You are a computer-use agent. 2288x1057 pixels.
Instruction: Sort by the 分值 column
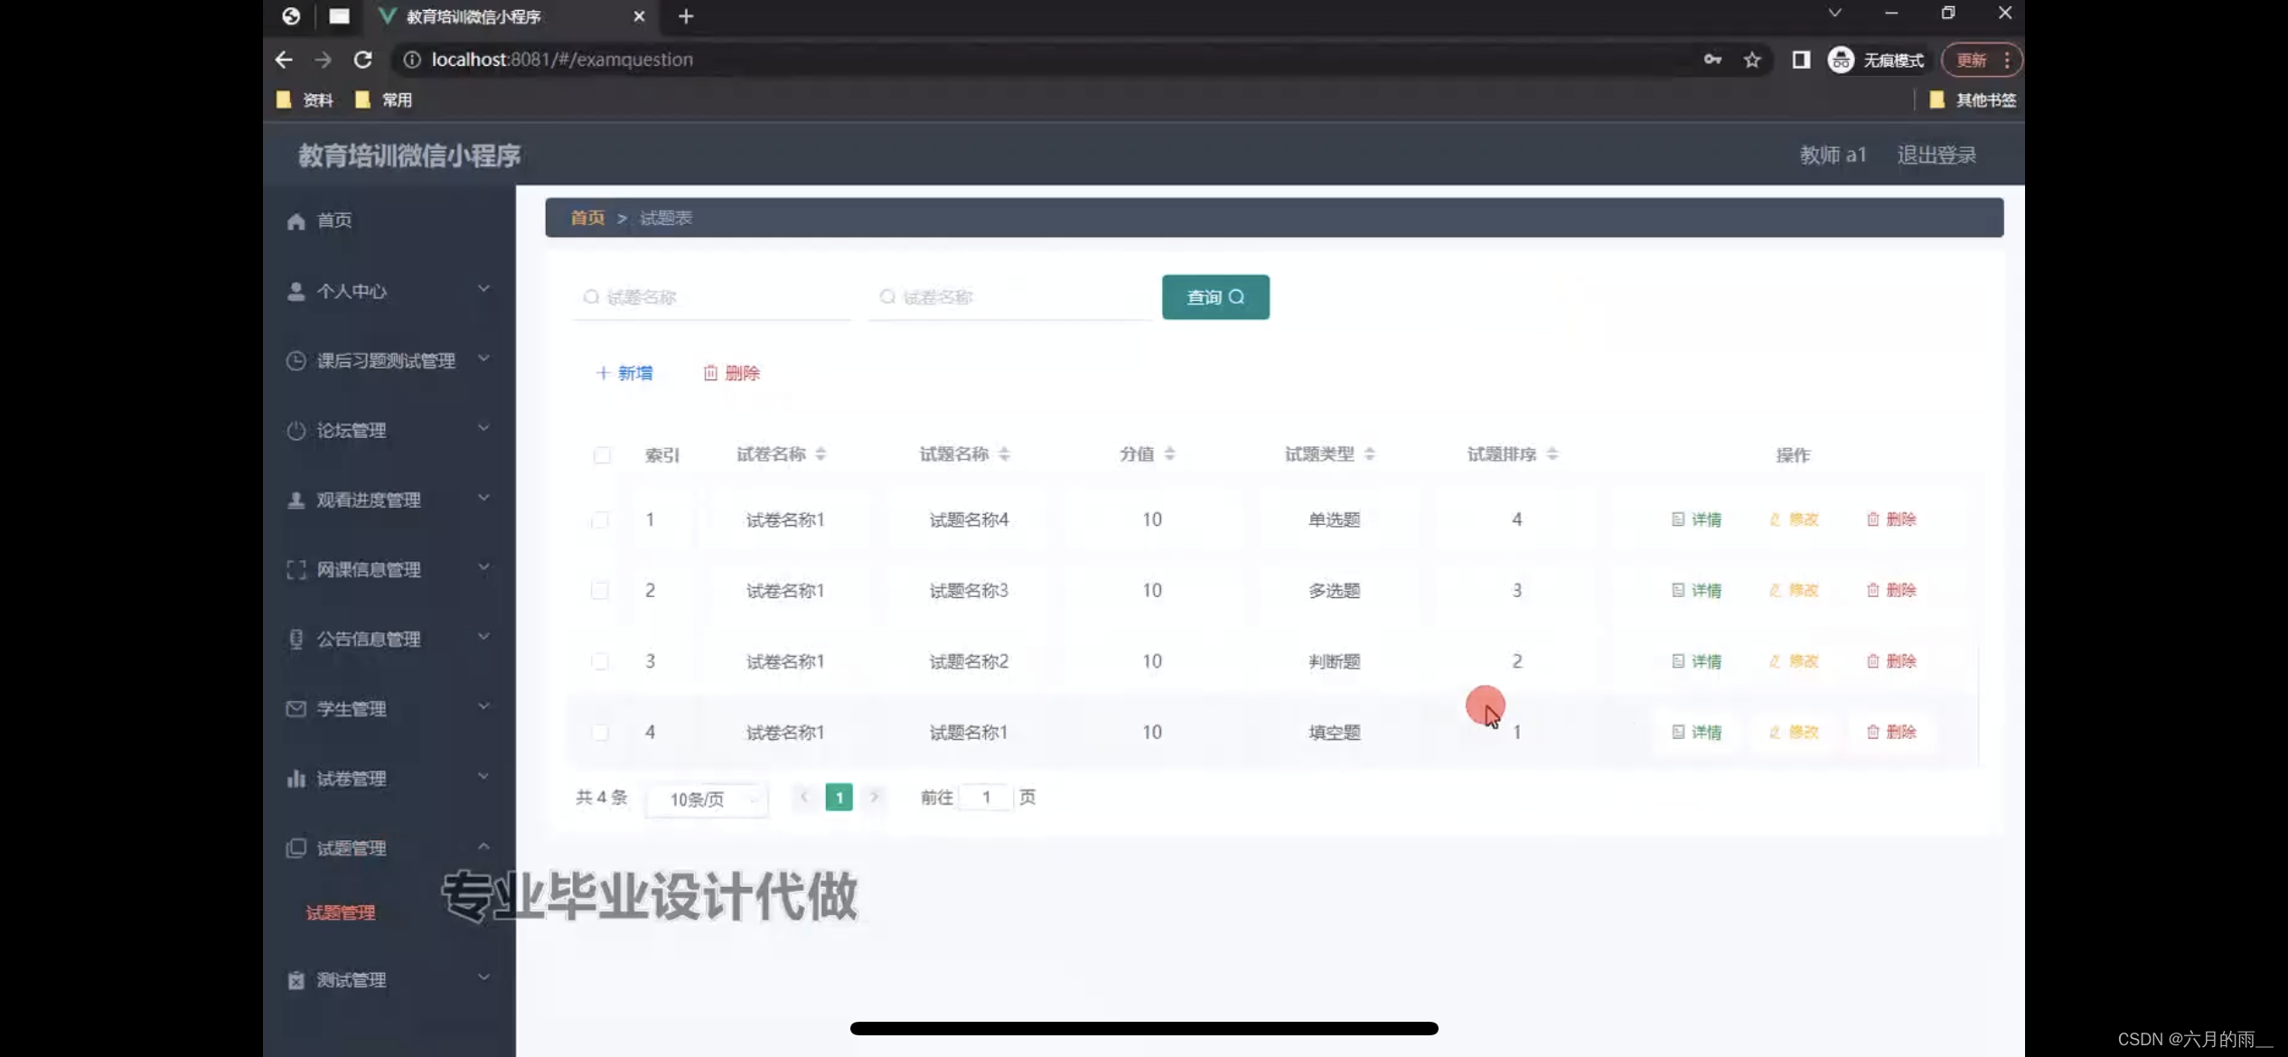1169,454
